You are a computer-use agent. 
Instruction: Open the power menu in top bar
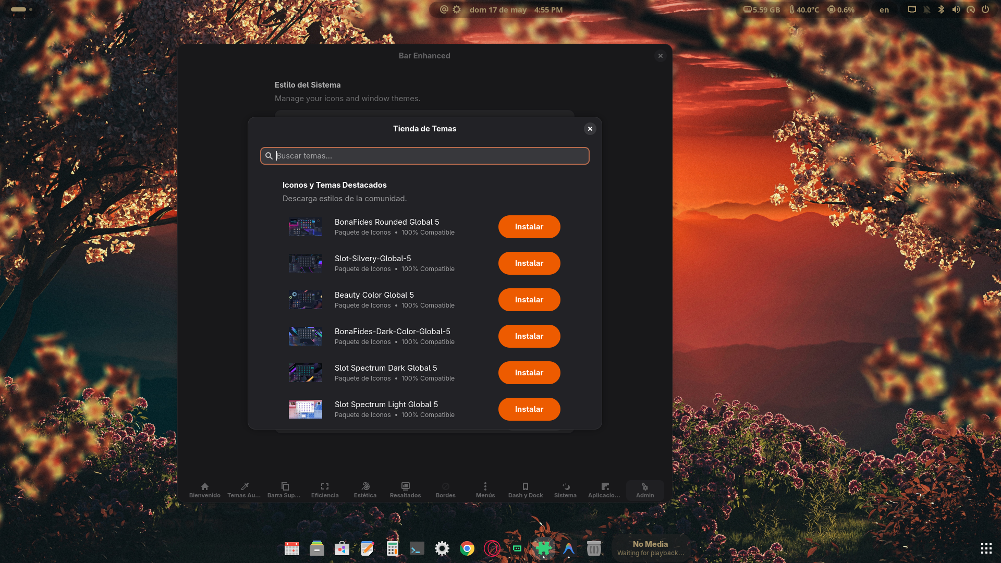click(985, 9)
